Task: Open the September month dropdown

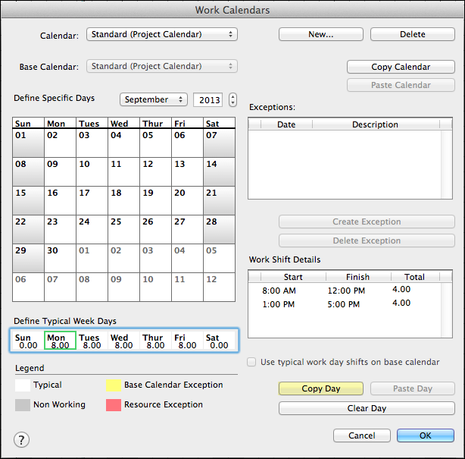Action: [154, 100]
